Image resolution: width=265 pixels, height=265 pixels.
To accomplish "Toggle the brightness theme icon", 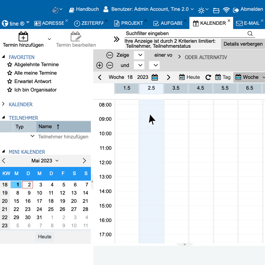I will pyautogui.click(x=201, y=10).
